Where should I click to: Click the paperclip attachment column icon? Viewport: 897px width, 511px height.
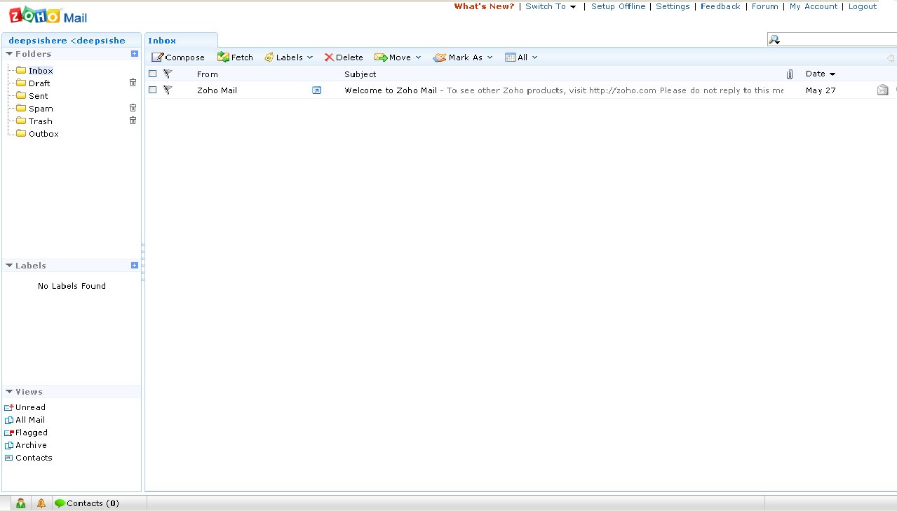tap(790, 74)
